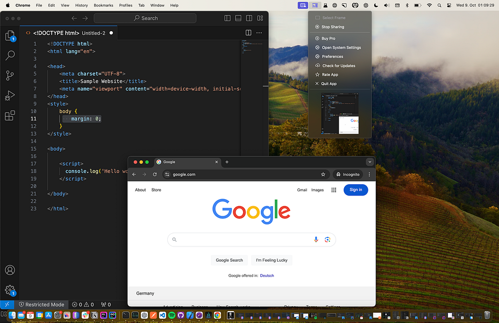Click the blue Sign in button
Screen dimensions: 499x323
point(356,190)
